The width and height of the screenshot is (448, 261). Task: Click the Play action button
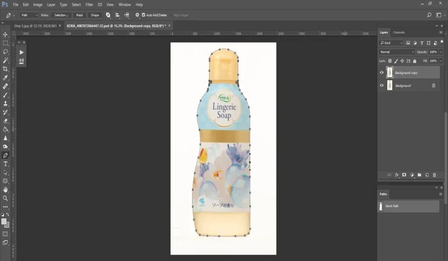click(21, 52)
